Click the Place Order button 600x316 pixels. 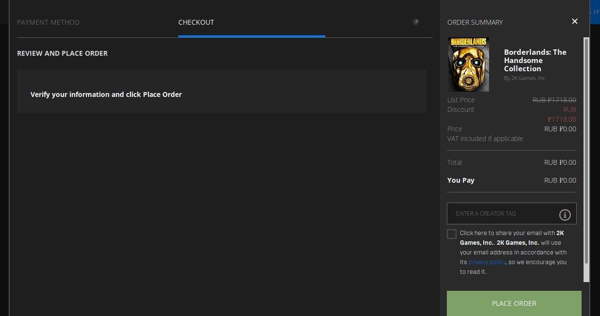(x=514, y=303)
